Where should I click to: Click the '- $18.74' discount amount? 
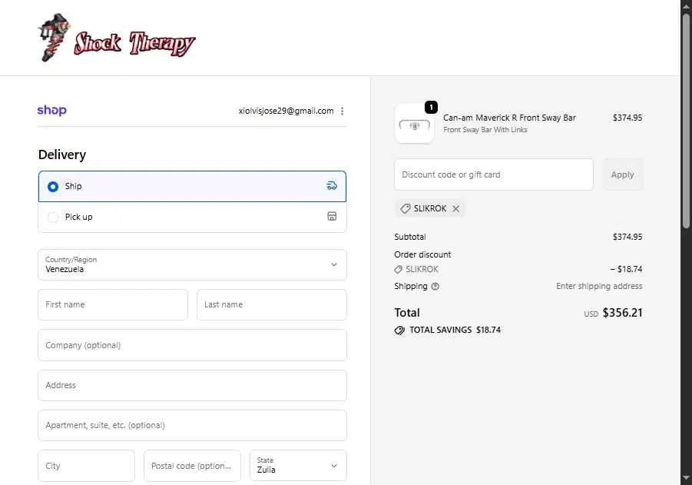626,269
